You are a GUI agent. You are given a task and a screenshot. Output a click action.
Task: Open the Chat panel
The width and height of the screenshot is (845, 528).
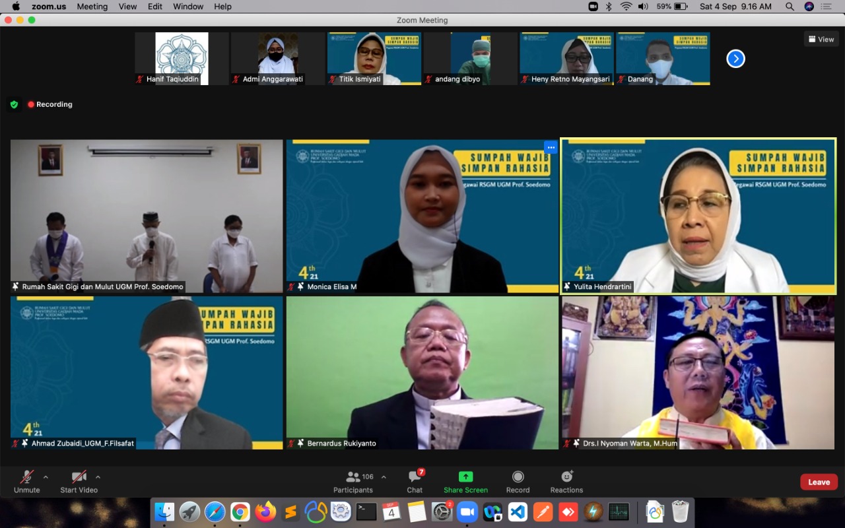(x=415, y=482)
